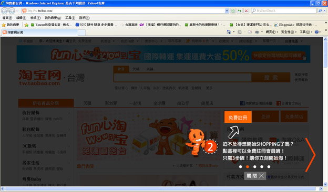
Task: Click the Facebook 粉絲團 icon link
Action: coord(242,103)
